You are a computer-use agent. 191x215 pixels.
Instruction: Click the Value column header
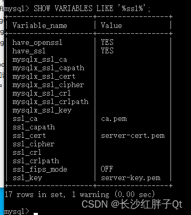pyautogui.click(x=111, y=25)
